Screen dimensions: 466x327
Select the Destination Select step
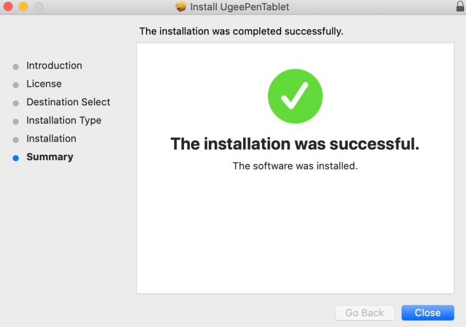pos(69,102)
